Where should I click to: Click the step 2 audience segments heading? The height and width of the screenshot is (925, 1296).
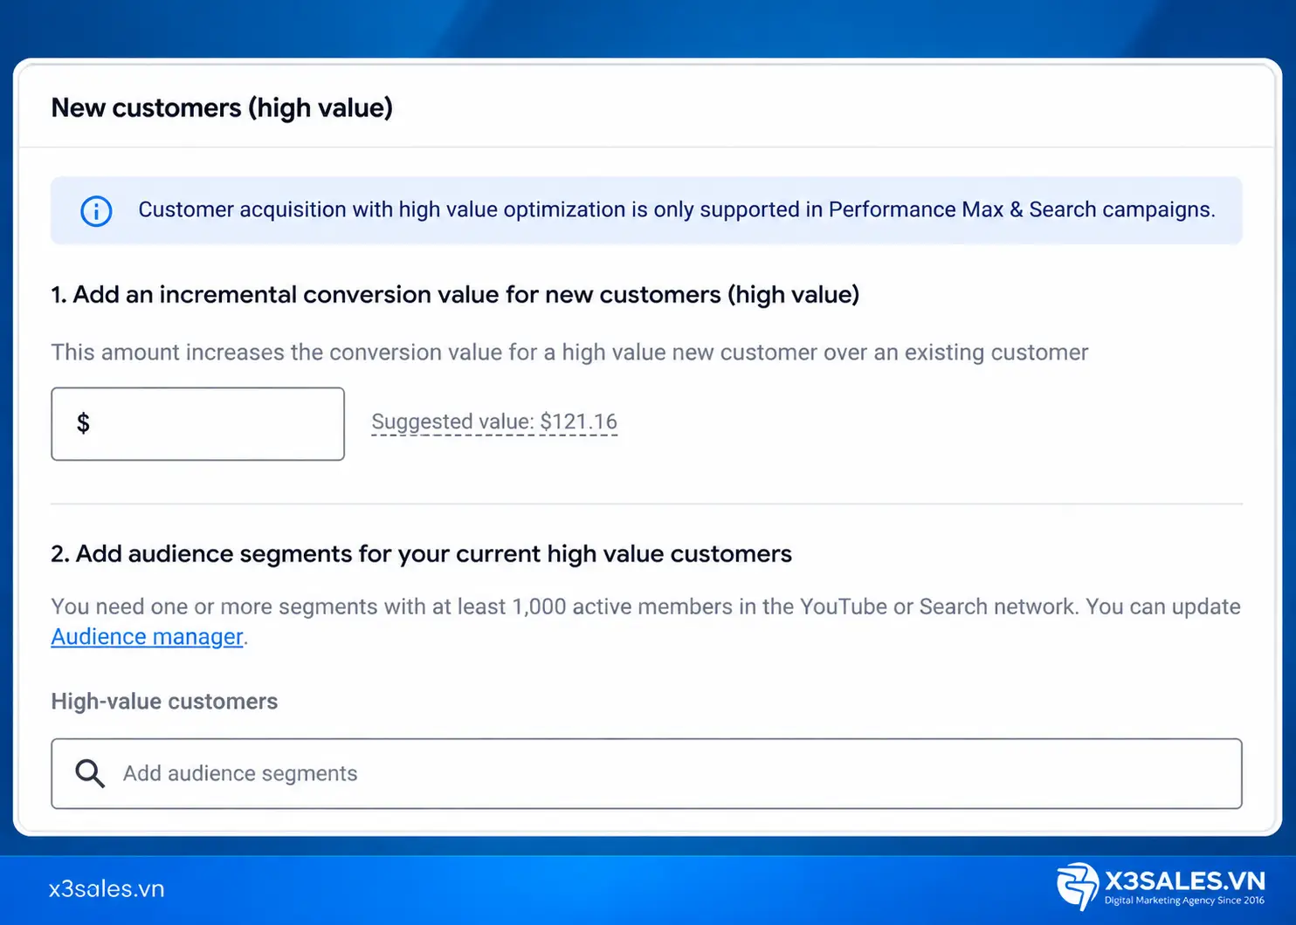click(x=421, y=554)
